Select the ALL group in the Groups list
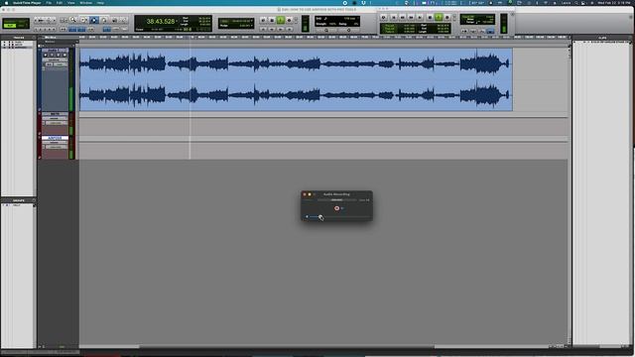The image size is (635, 357). click(x=17, y=205)
